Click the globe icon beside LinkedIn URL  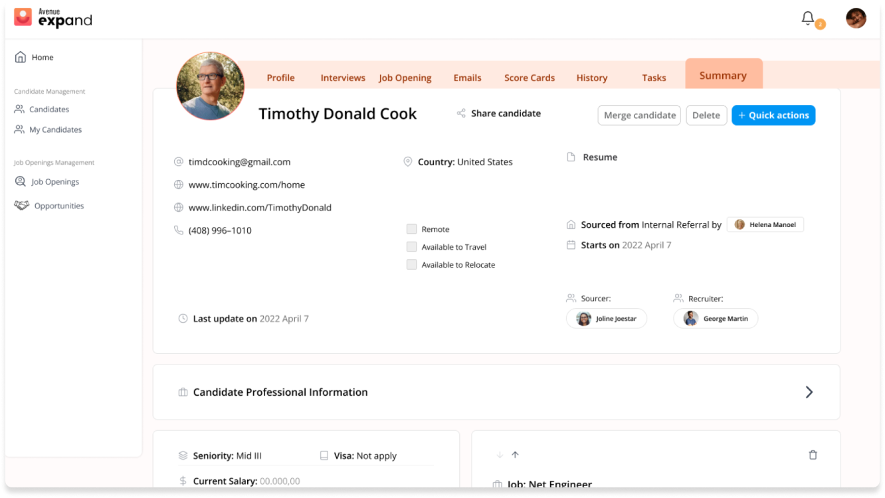click(178, 207)
